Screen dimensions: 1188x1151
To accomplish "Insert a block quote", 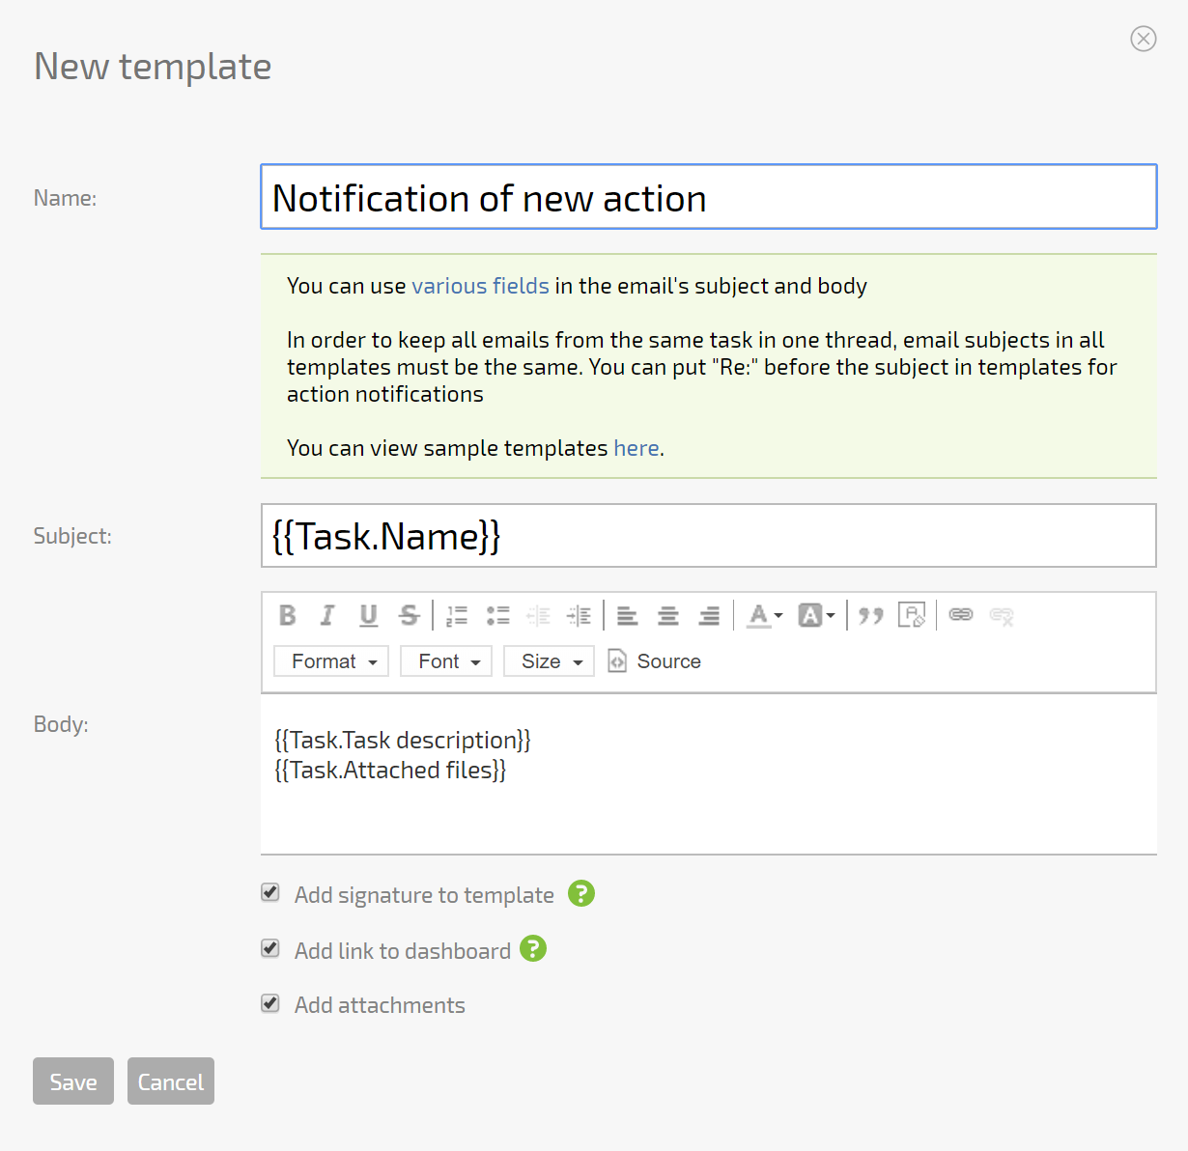I will (870, 615).
